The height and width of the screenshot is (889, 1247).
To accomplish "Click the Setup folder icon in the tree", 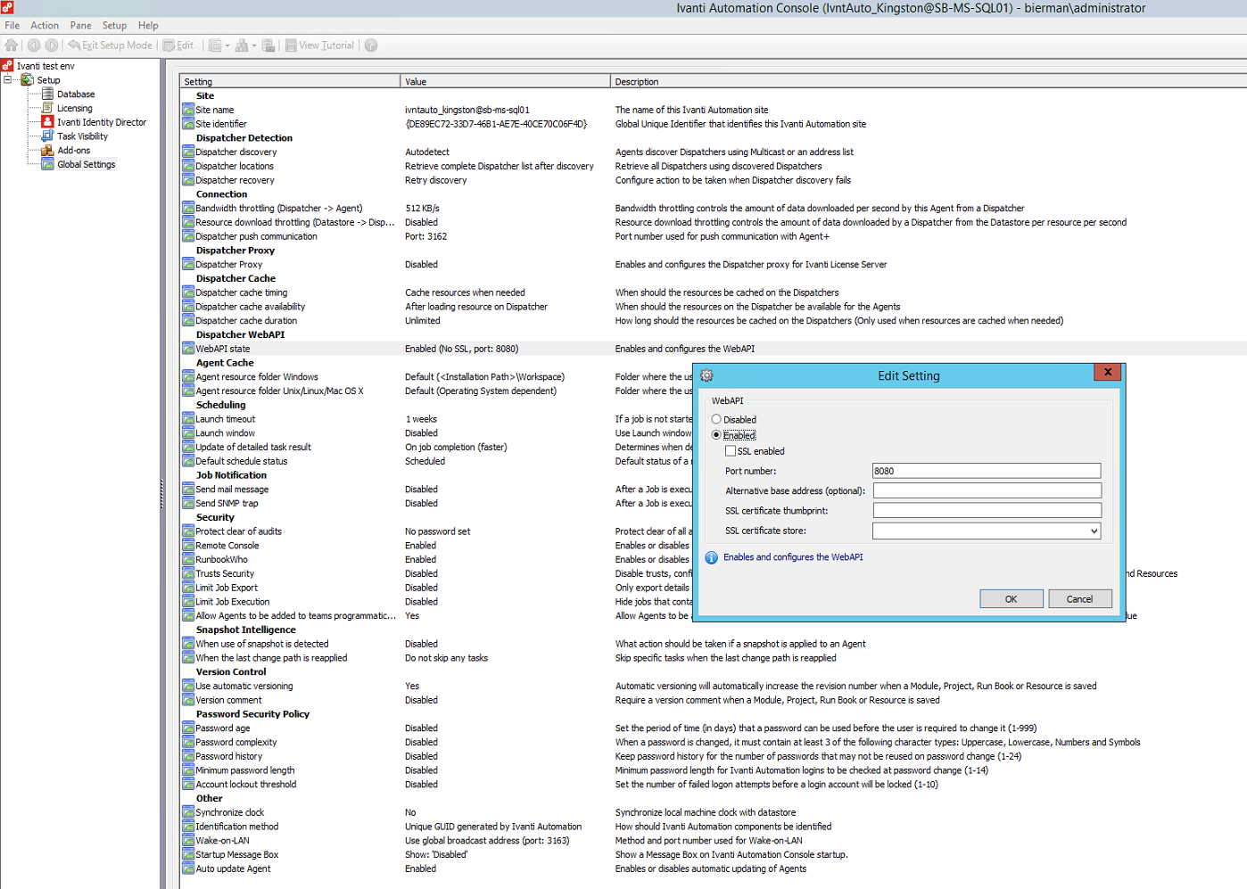I will pyautogui.click(x=28, y=80).
